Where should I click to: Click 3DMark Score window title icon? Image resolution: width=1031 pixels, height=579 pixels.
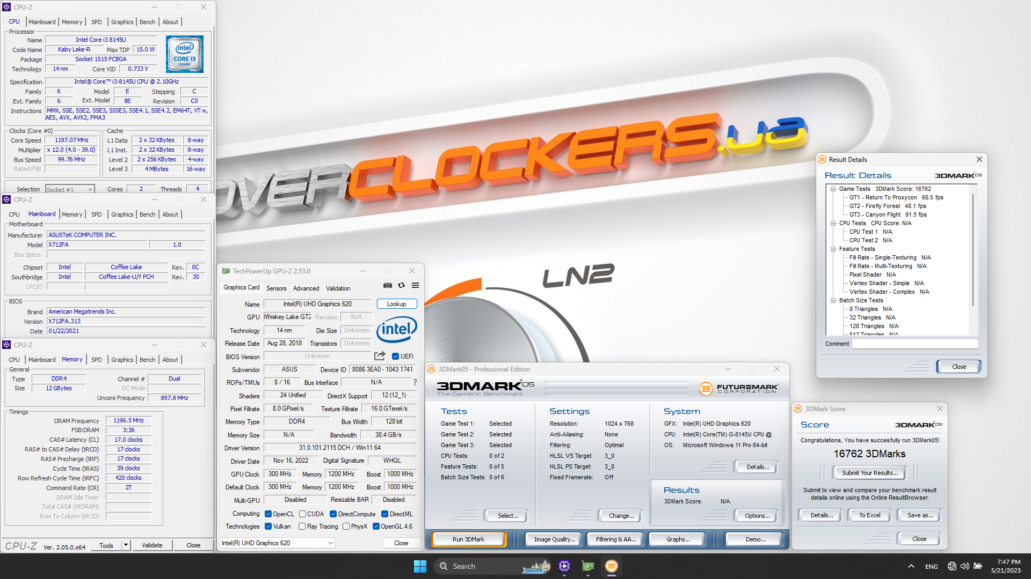click(x=798, y=409)
